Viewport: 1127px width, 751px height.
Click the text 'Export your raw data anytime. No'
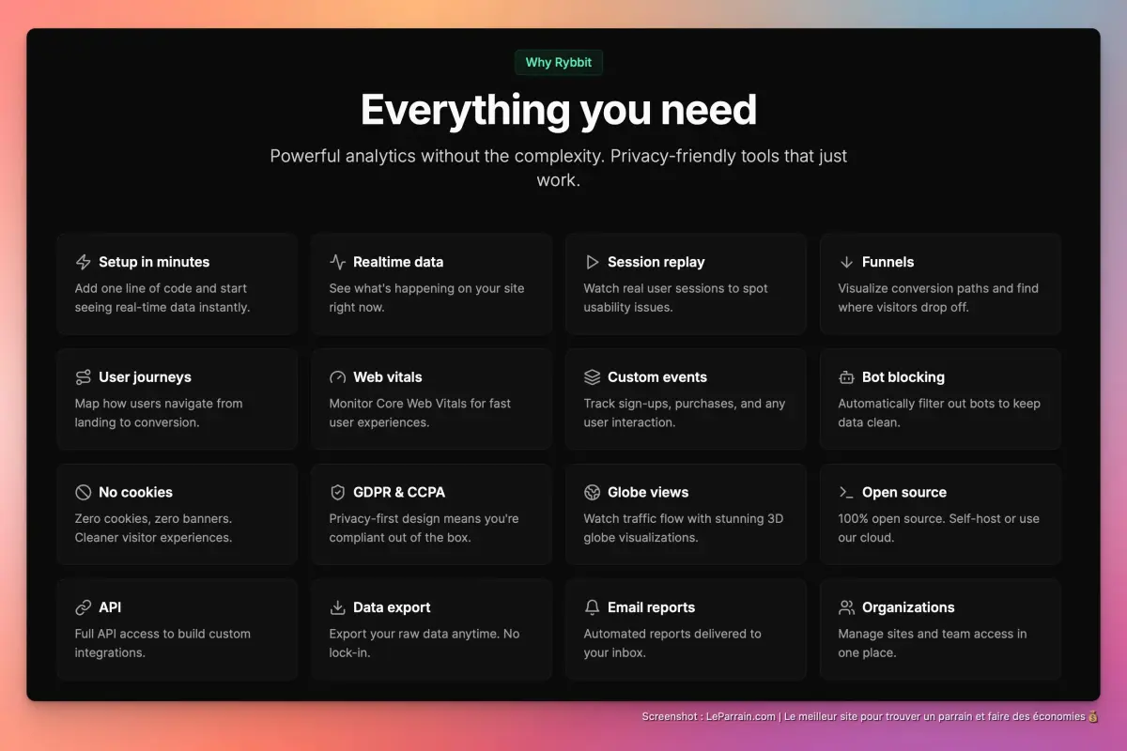tap(425, 634)
